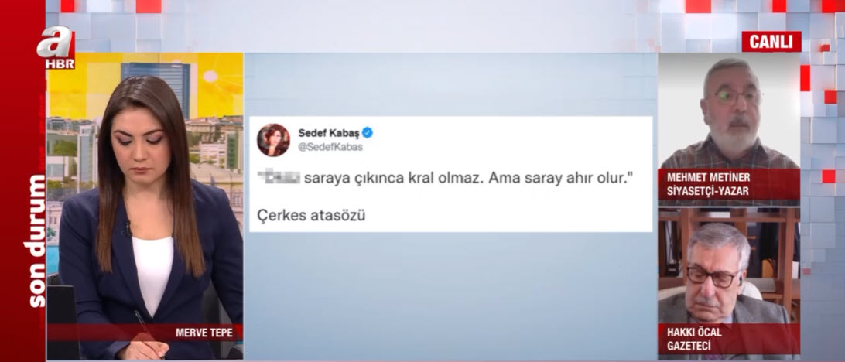Click the A HBR channel logo
This screenshot has width=845, height=362.
[x=56, y=47]
